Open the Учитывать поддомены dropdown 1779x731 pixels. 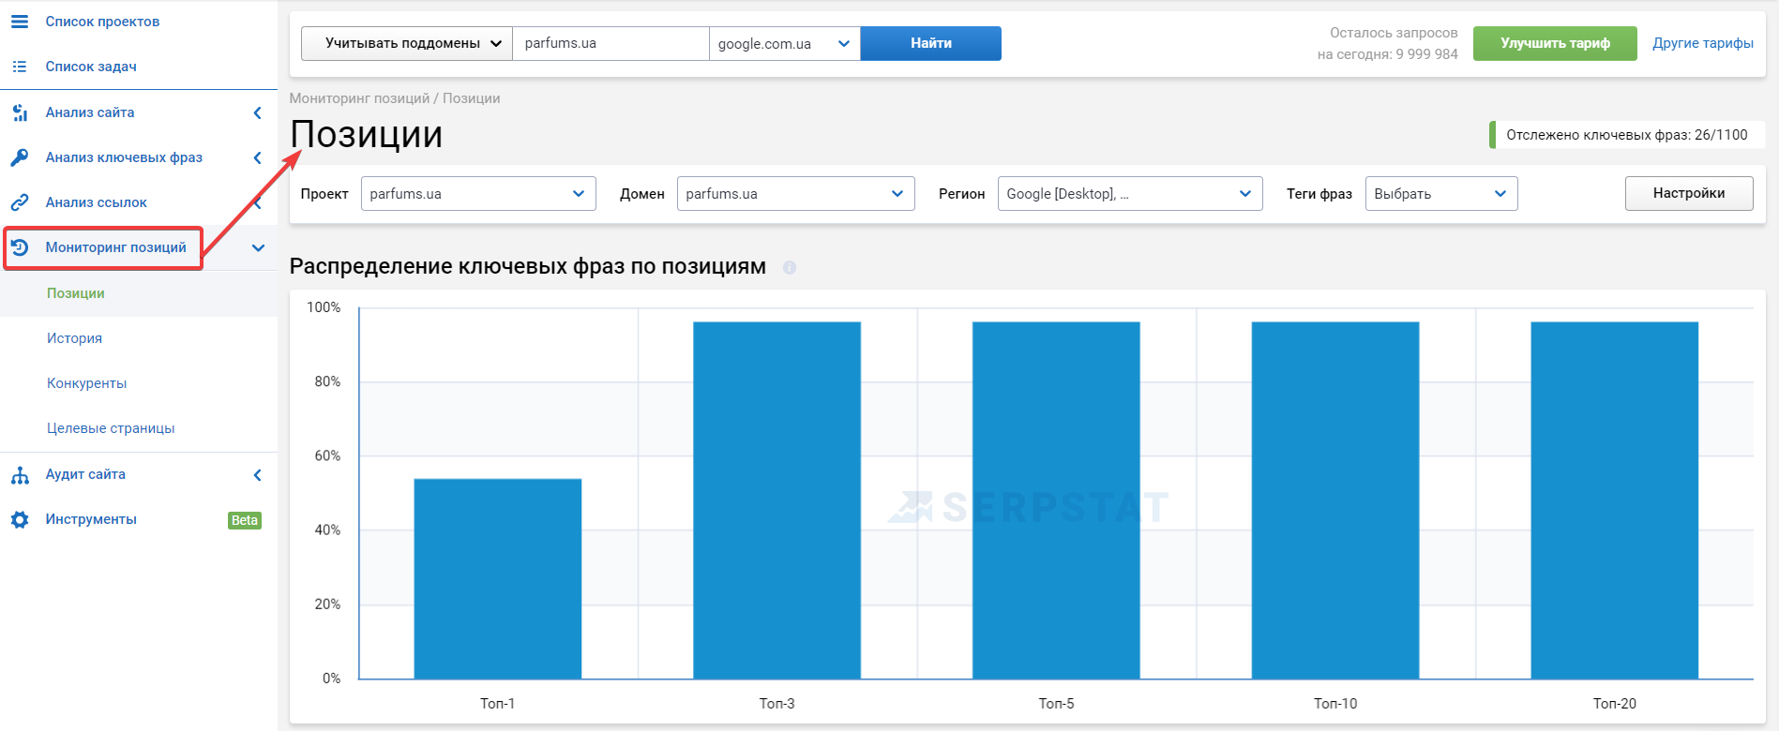tap(407, 43)
